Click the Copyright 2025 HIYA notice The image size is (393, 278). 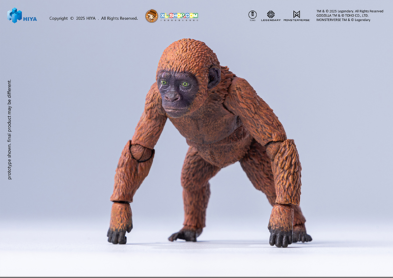93,19
